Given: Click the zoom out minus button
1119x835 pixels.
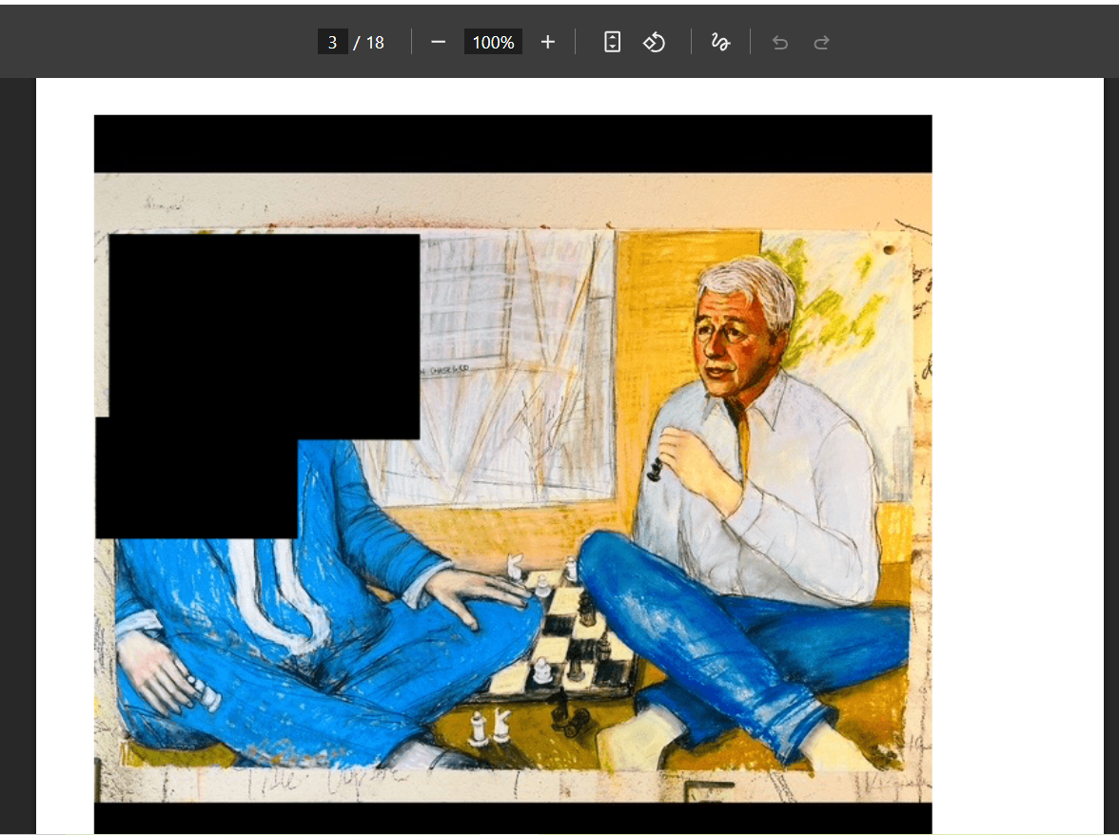Looking at the screenshot, I should pos(438,42).
